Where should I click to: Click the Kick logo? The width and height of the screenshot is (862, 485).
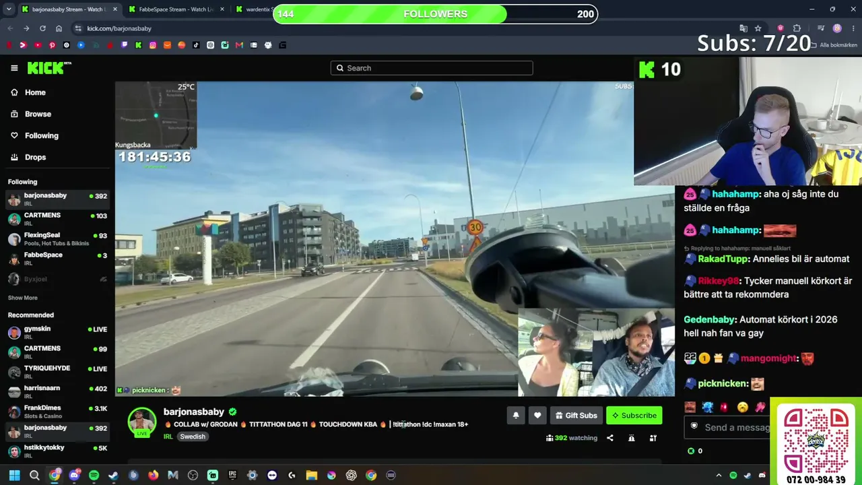(x=49, y=68)
